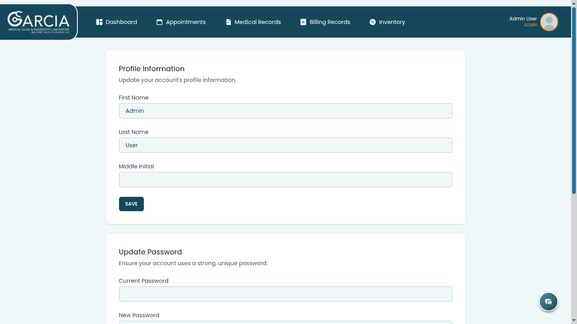This screenshot has height=324, width=577.
Task: Select the empty Middle Initial field
Action: (x=285, y=180)
